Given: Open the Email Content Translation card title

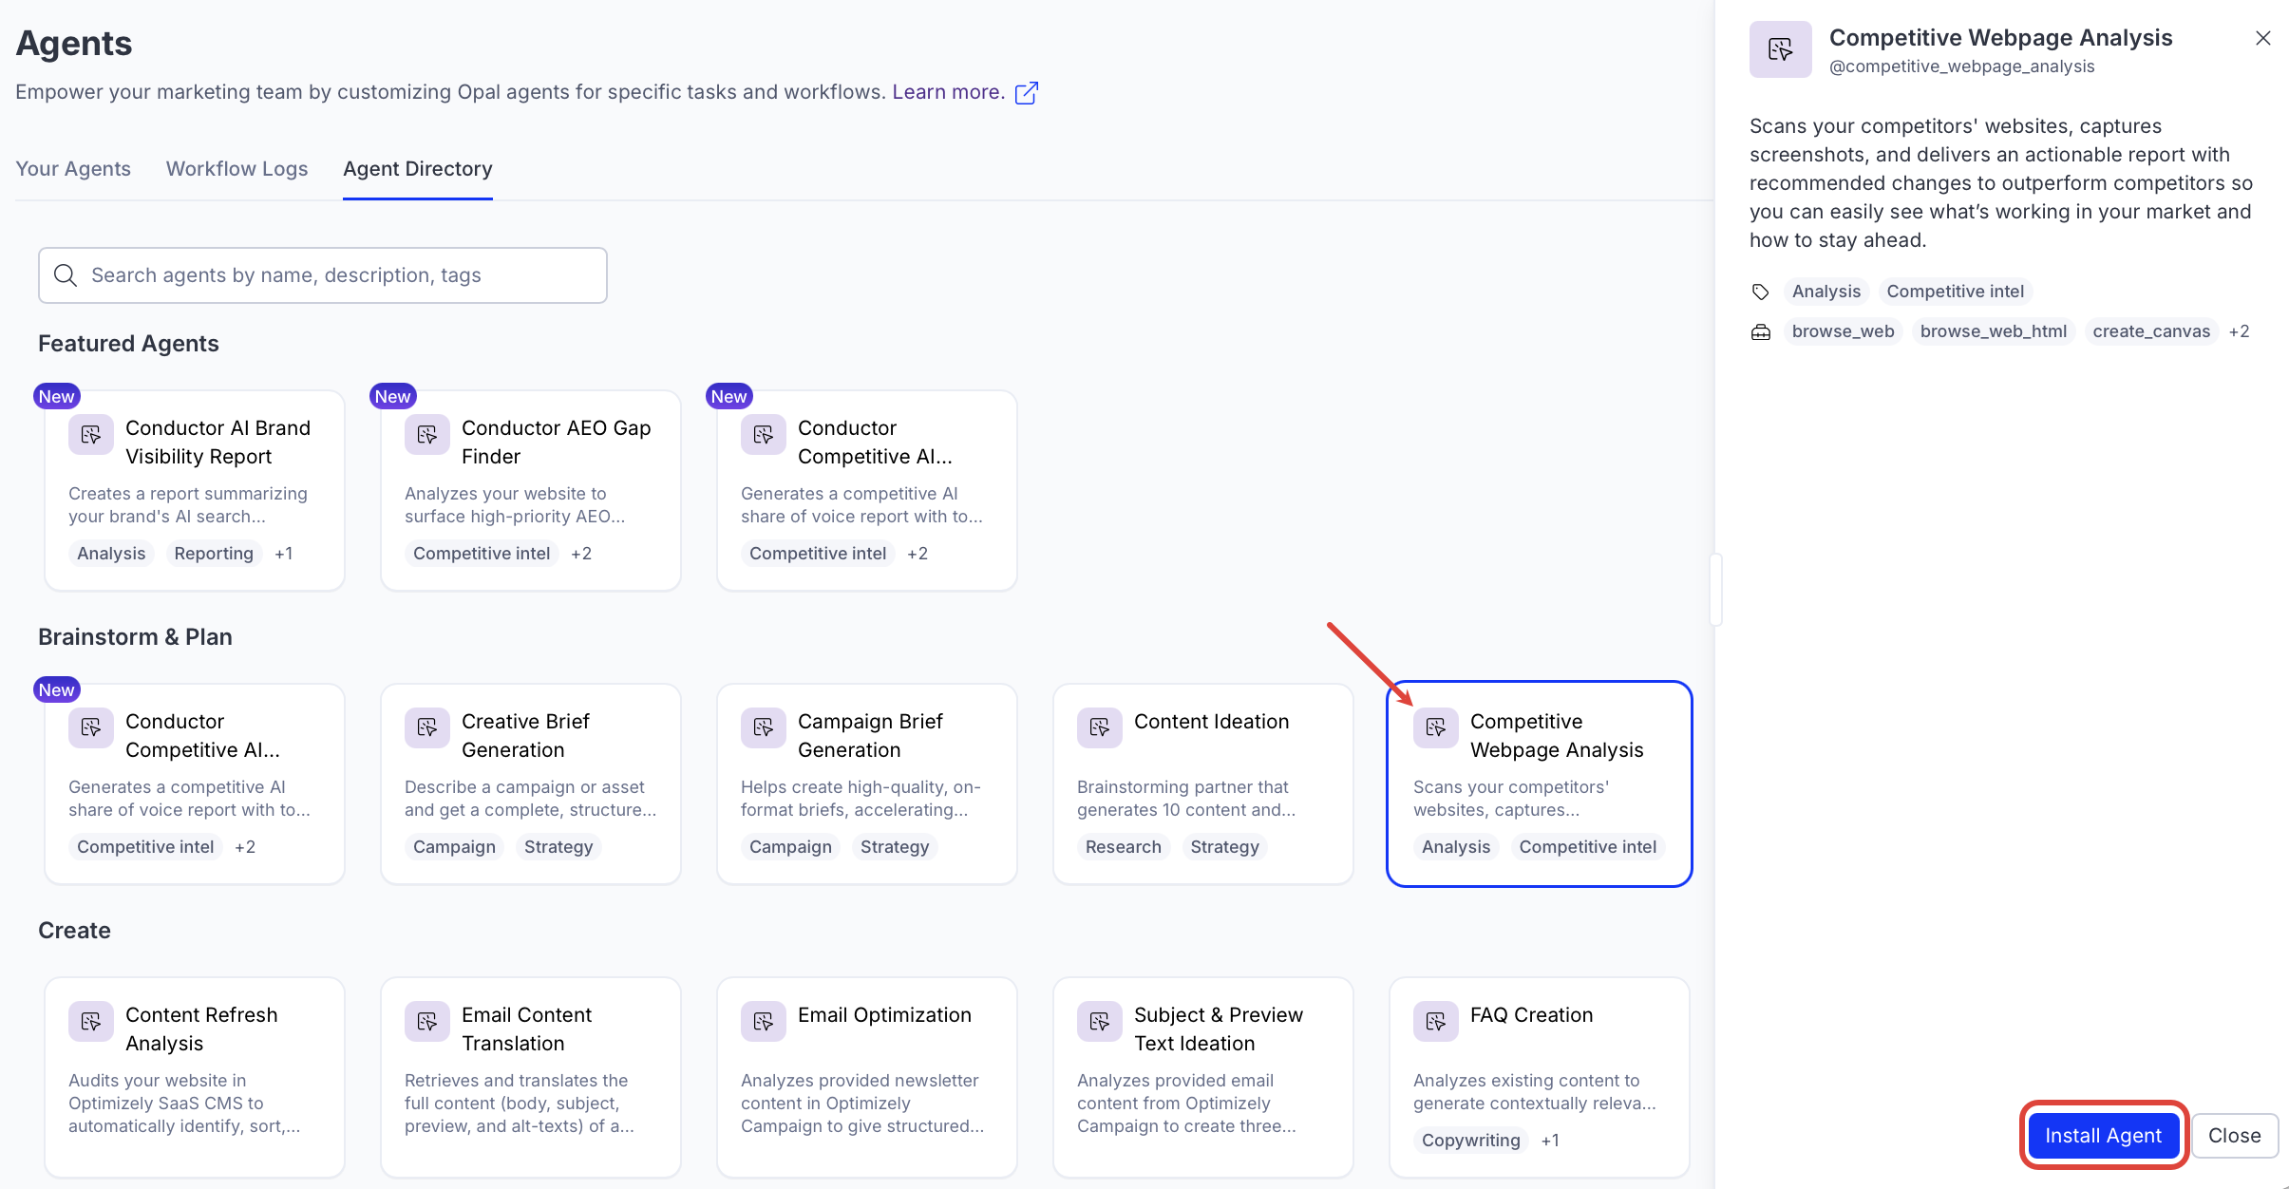Looking at the screenshot, I should (526, 1029).
